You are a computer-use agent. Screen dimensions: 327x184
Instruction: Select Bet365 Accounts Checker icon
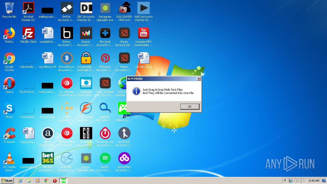click(48, 162)
